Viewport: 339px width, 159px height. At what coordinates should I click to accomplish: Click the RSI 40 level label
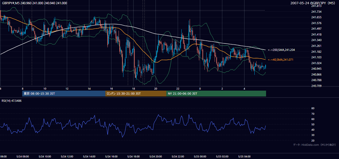pyautogui.click(x=313, y=130)
